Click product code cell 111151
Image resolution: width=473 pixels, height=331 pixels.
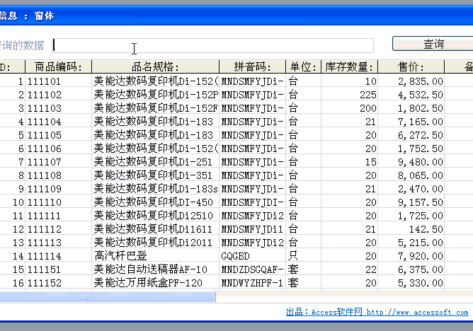coord(59,269)
